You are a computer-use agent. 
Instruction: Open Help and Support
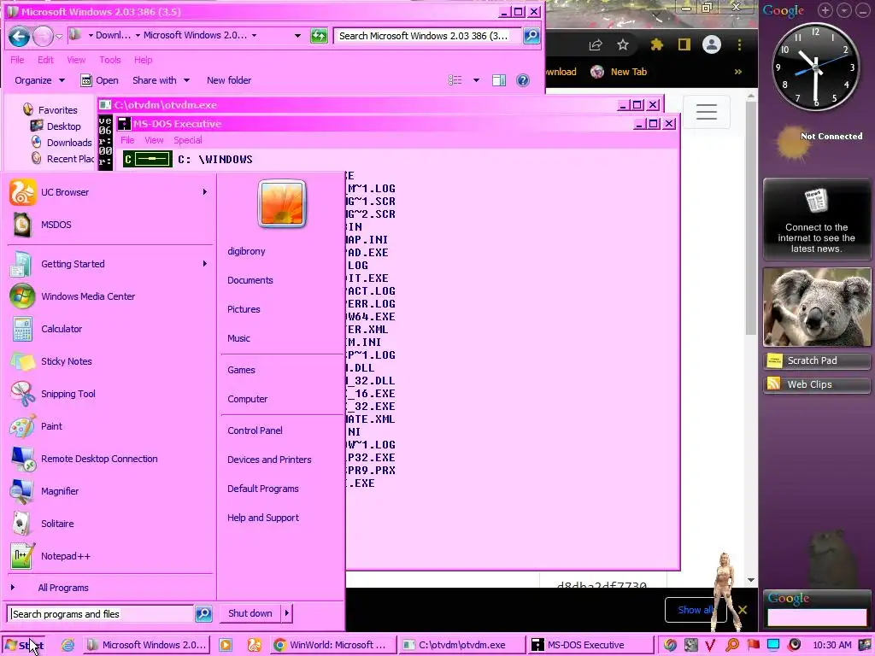(263, 518)
